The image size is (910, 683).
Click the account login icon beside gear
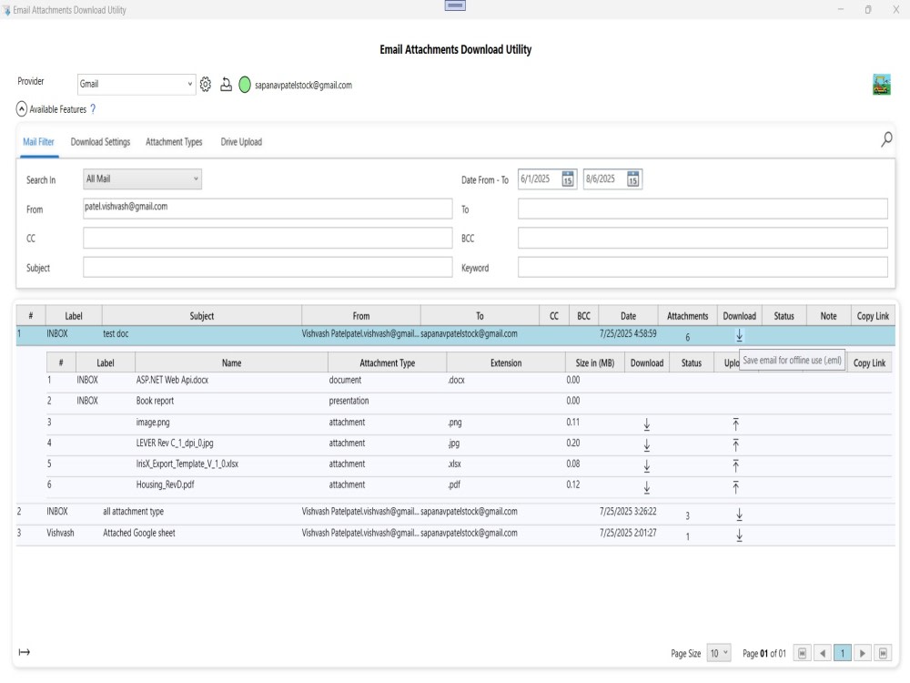pyautogui.click(x=226, y=85)
